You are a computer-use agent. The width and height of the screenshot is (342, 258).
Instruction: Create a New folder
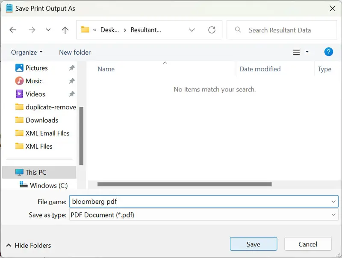pos(75,52)
